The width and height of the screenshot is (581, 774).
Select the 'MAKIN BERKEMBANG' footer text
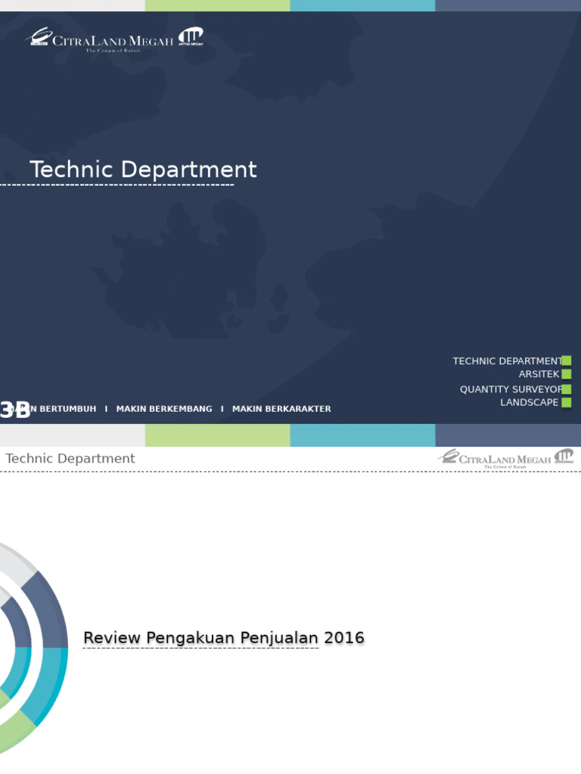(x=164, y=409)
